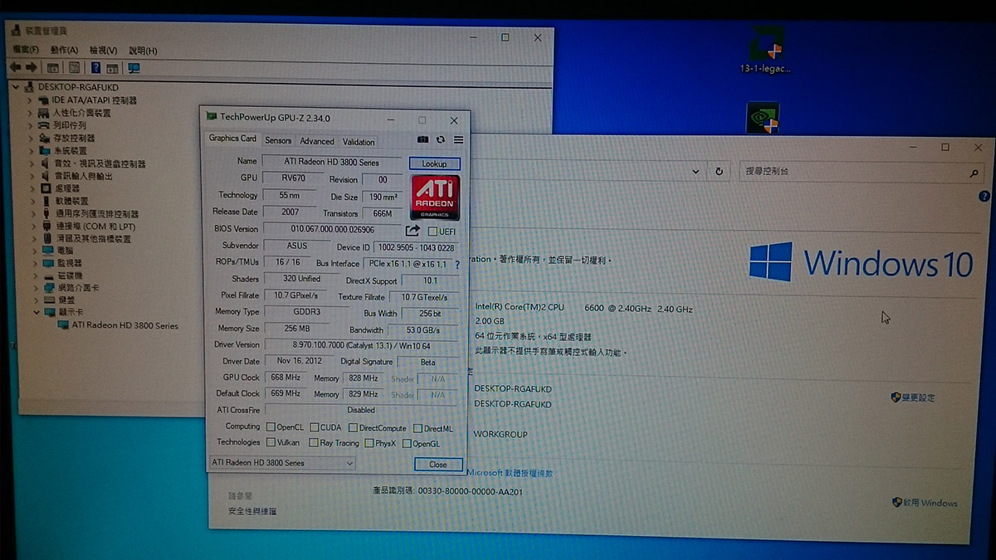Click the Device ID value in GPU-Z
The image size is (996, 560).
click(416, 247)
